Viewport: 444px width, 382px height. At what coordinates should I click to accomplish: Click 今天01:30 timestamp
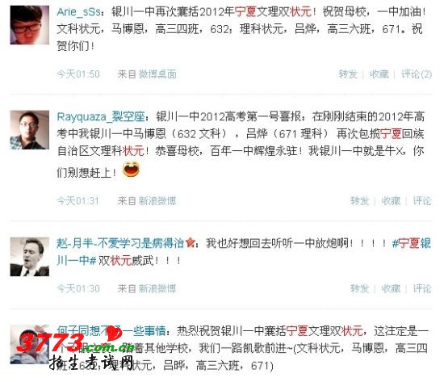coord(78,289)
